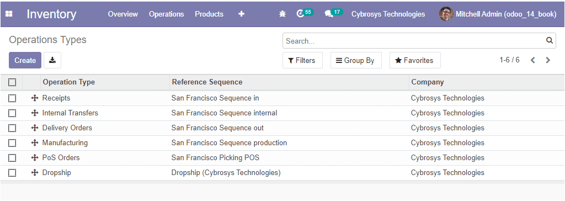
Task: Open activities clock icon with 55 badge
Action: coord(305,13)
